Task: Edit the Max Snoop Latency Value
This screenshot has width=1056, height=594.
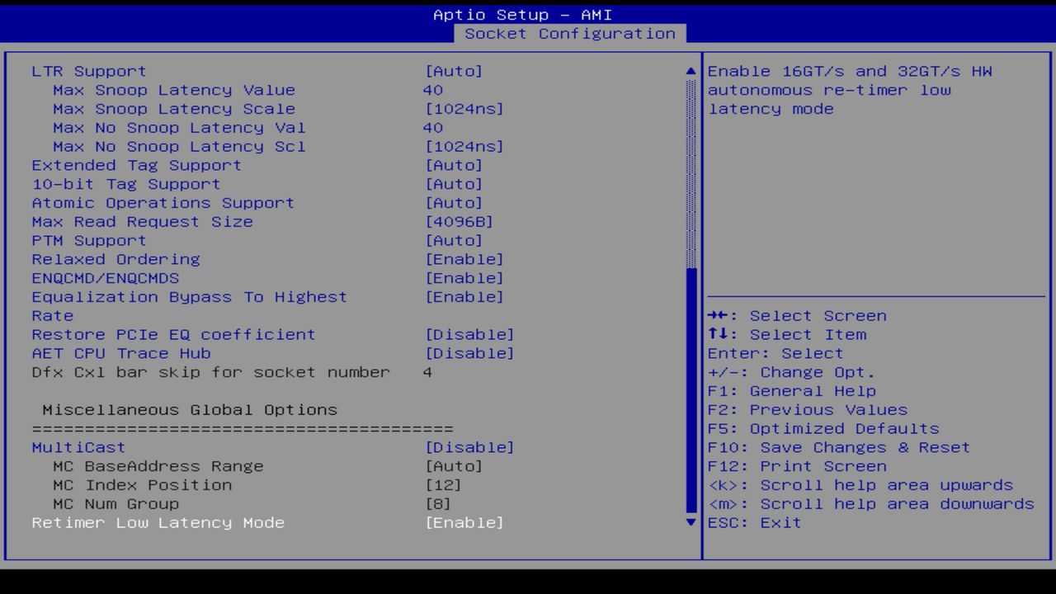Action: pyautogui.click(x=432, y=90)
